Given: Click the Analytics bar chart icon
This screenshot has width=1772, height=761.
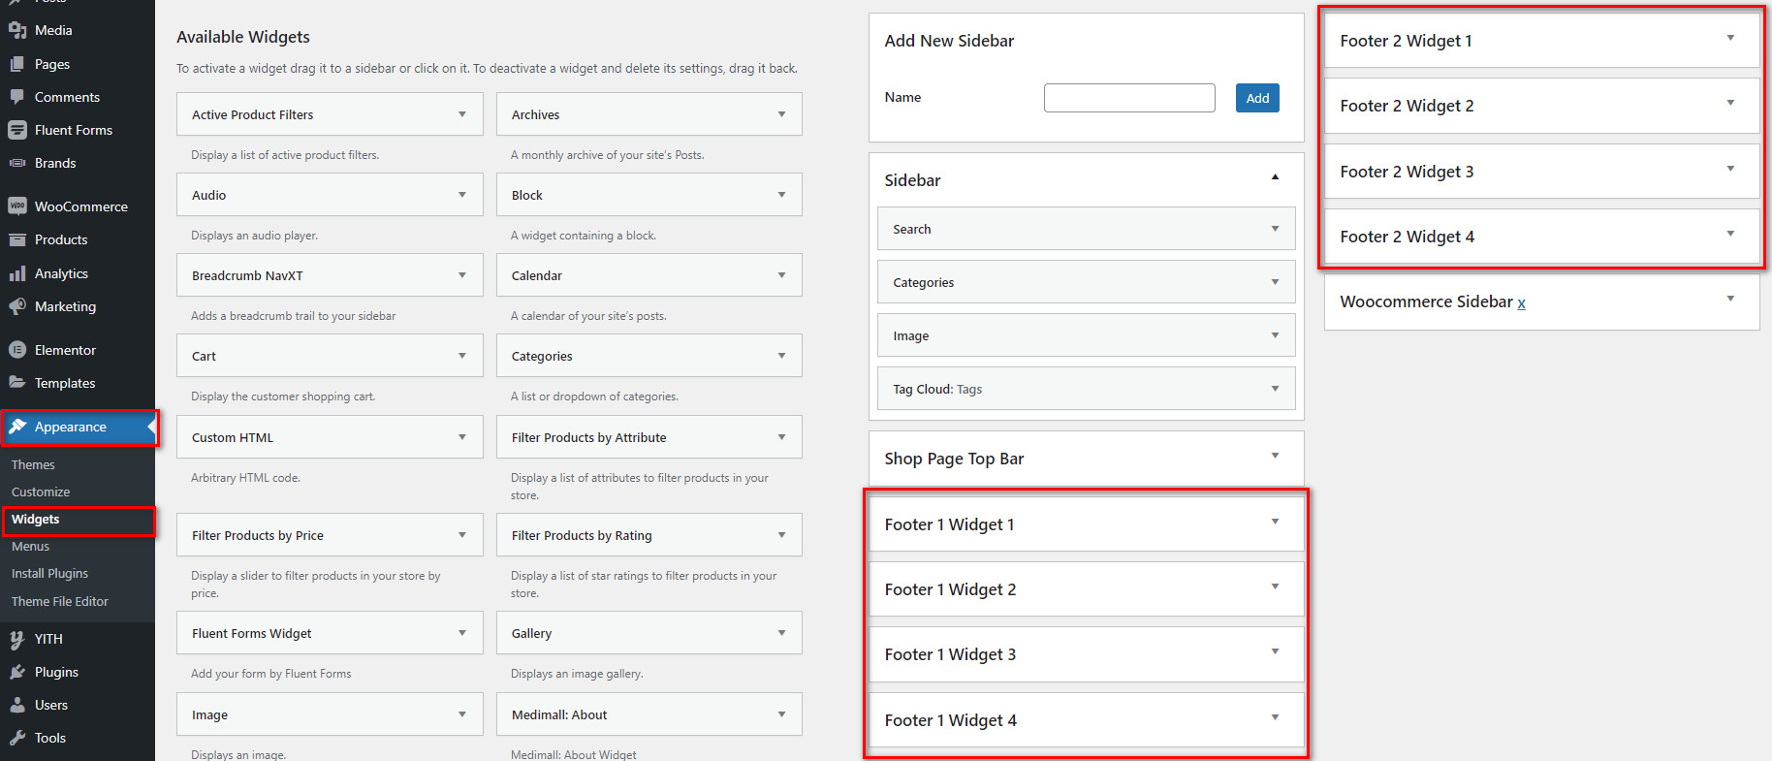Looking at the screenshot, I should 17,273.
